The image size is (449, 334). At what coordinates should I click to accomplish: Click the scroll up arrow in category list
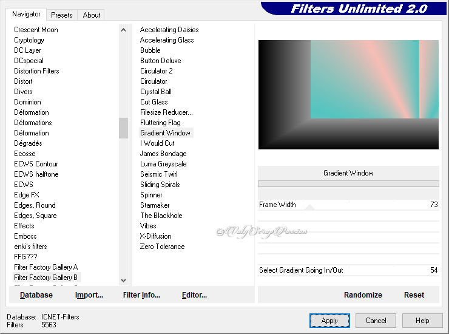tap(123, 30)
